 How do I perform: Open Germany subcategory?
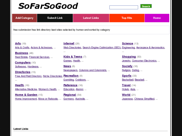coord(69,99)
